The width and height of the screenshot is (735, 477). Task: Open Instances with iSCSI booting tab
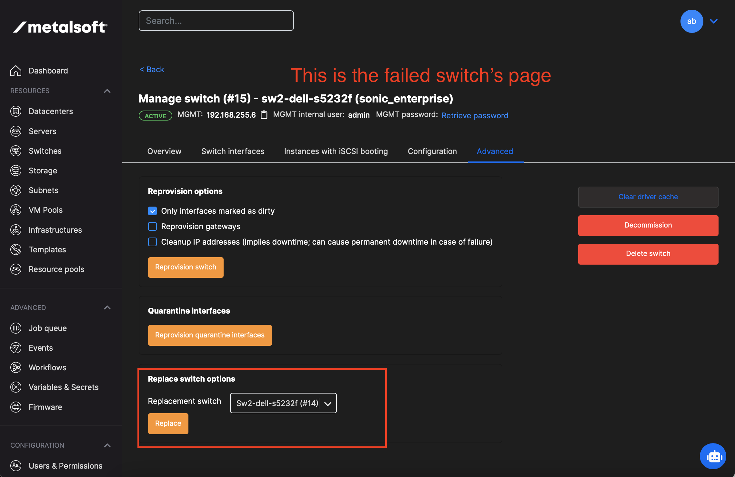click(x=336, y=151)
